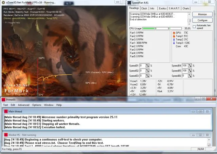217x154 pixels.
Task: Click the Speed05 spinner arrows
Action: click(x=190, y=71)
